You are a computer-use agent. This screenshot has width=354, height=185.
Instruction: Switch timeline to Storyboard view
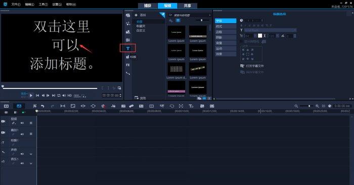(x=6, y=106)
